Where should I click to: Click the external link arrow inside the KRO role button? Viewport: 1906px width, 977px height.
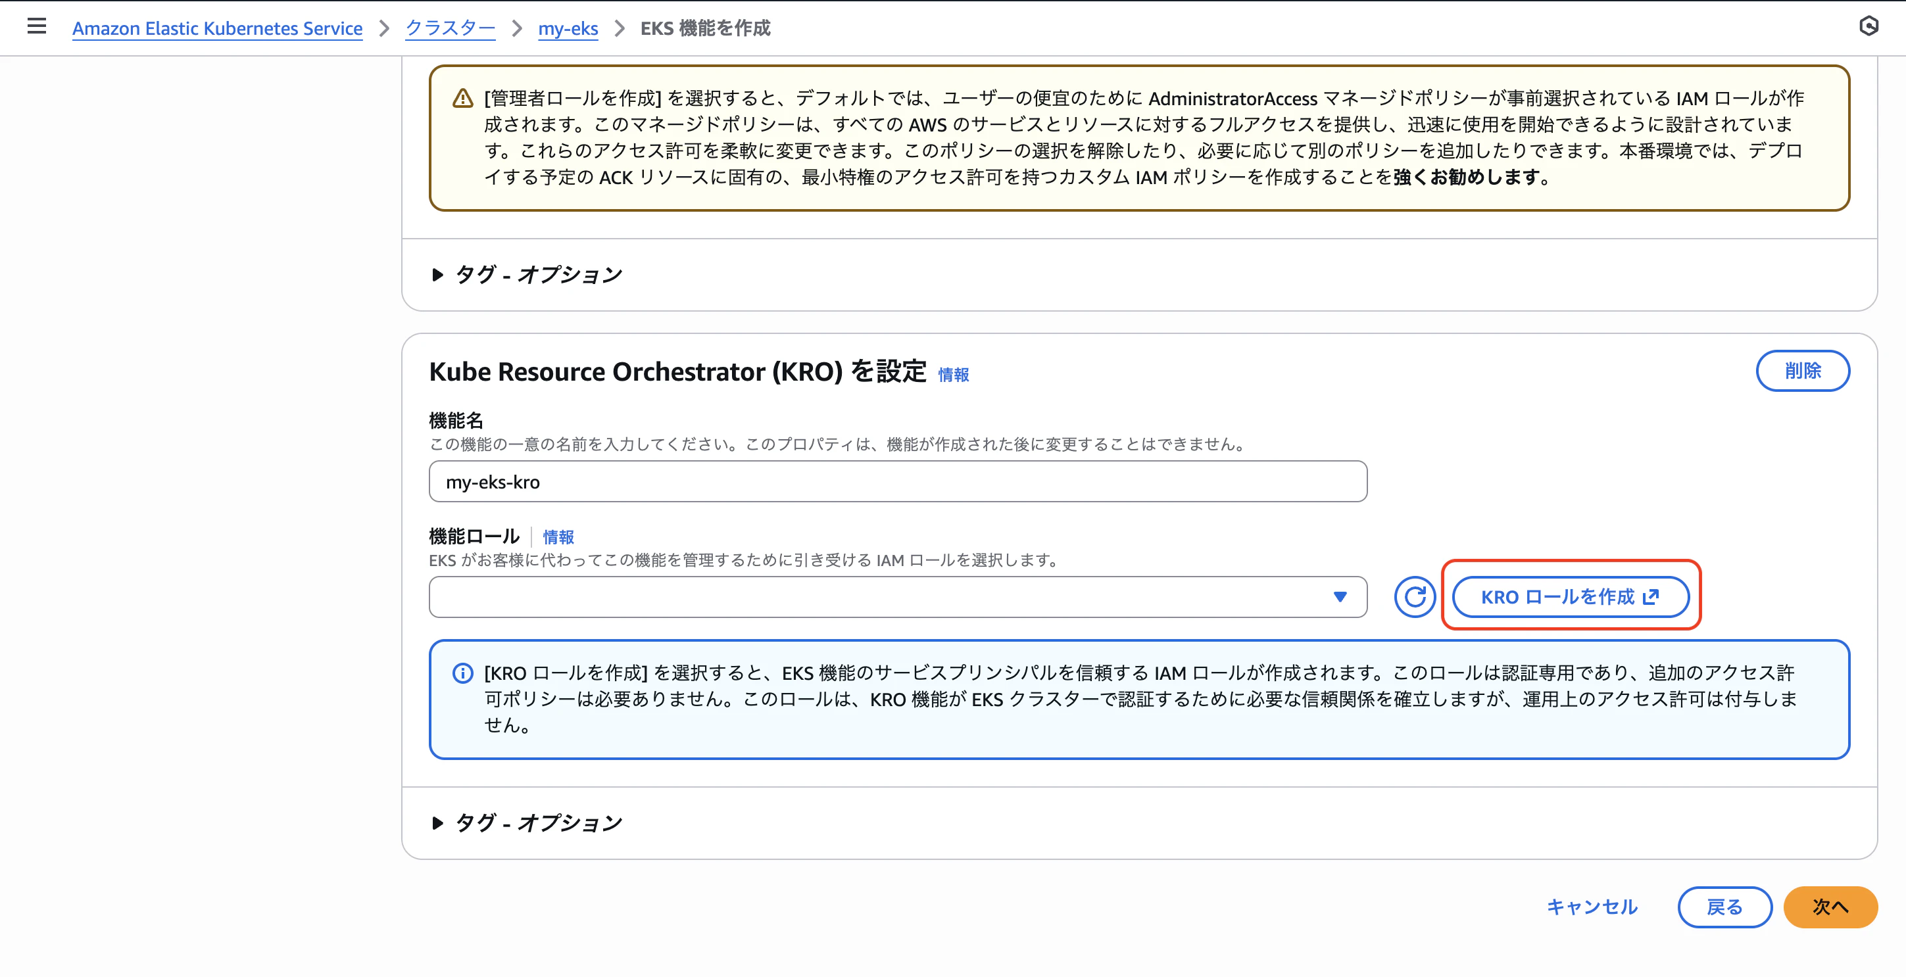click(x=1651, y=597)
